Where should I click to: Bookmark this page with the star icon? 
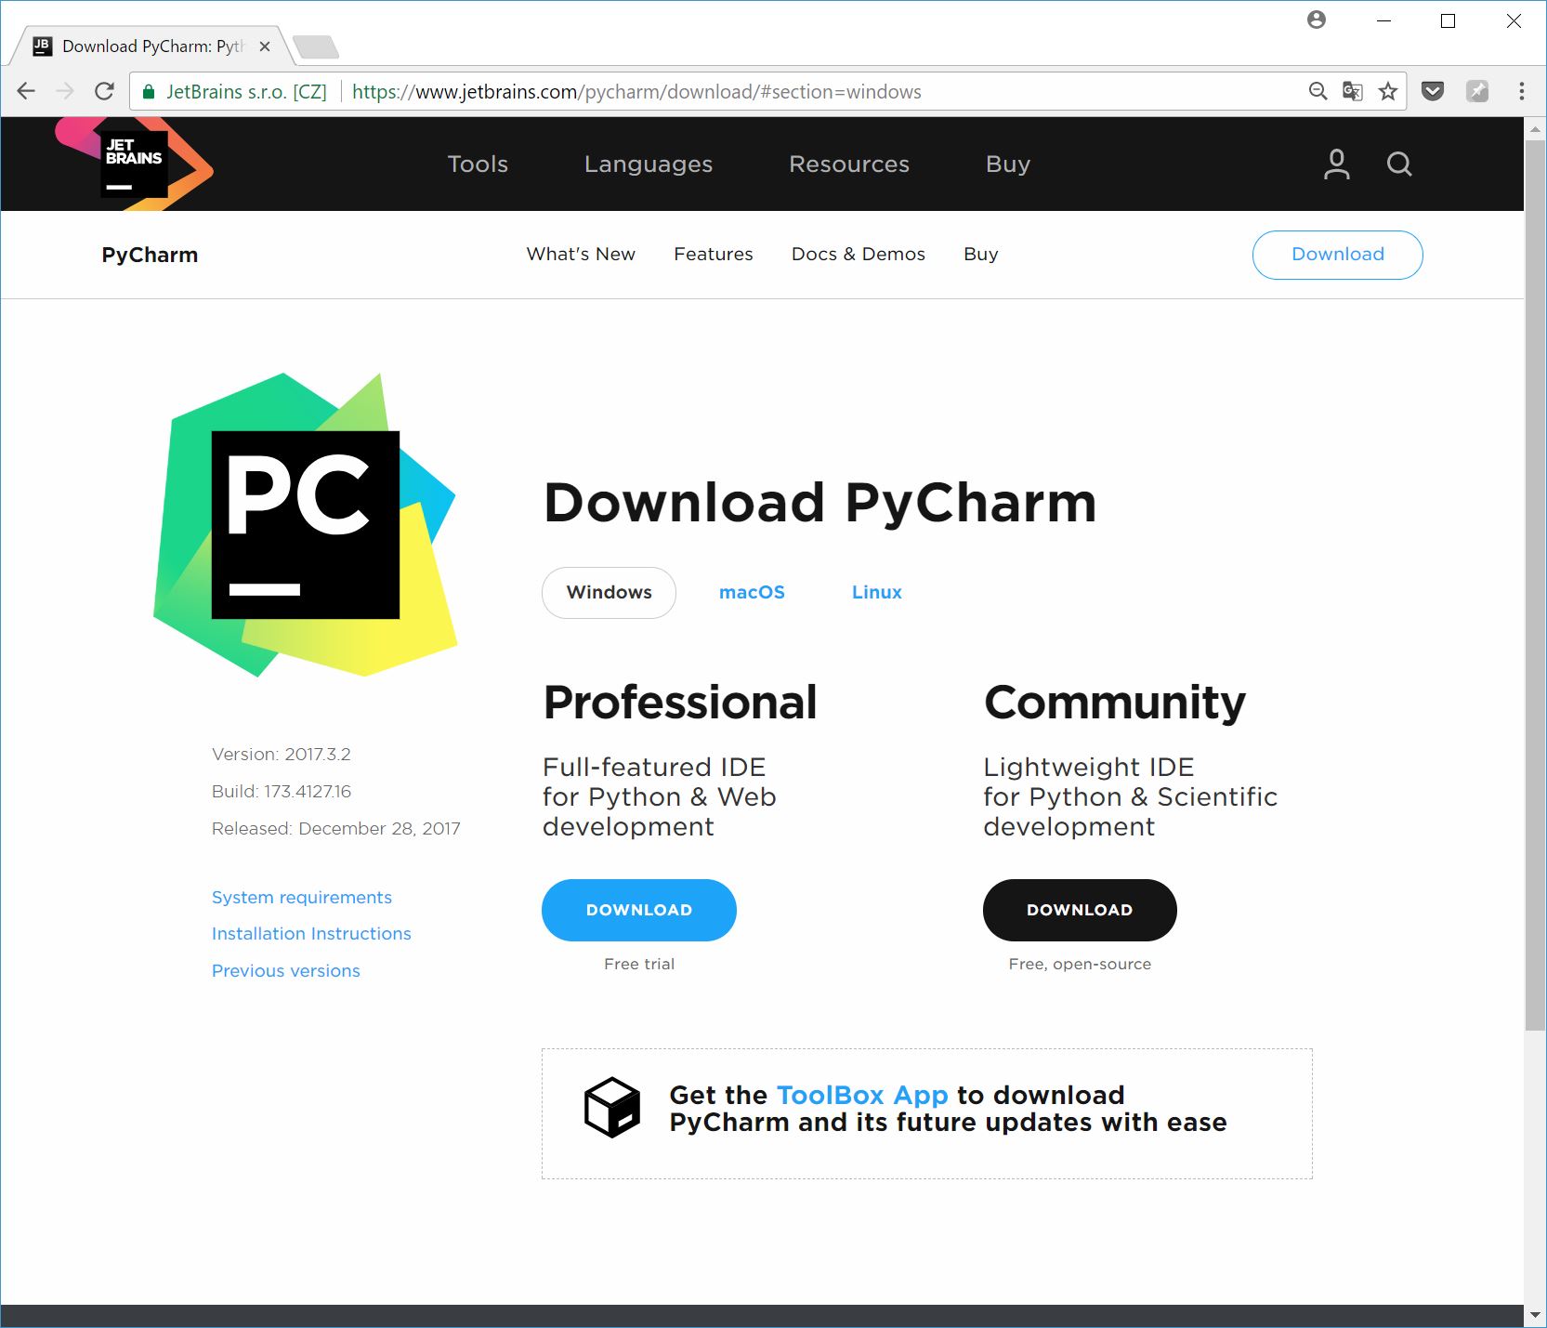1388,91
